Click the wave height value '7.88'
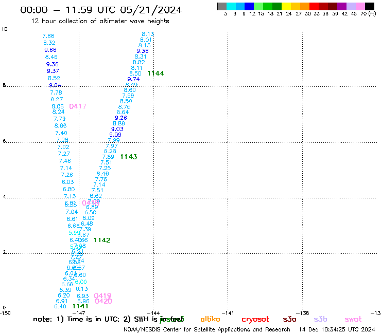The image size is (381, 334). tap(48, 36)
